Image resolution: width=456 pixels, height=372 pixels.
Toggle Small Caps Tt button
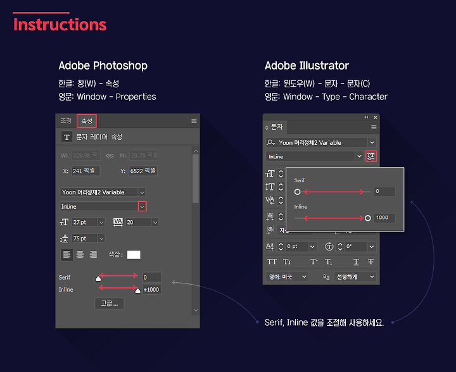click(288, 262)
